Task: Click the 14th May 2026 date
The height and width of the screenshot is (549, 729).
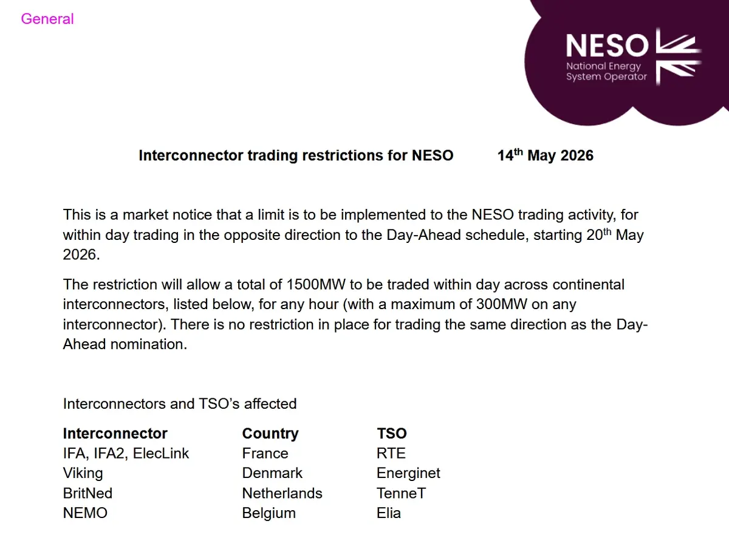Action: pyautogui.click(x=546, y=155)
